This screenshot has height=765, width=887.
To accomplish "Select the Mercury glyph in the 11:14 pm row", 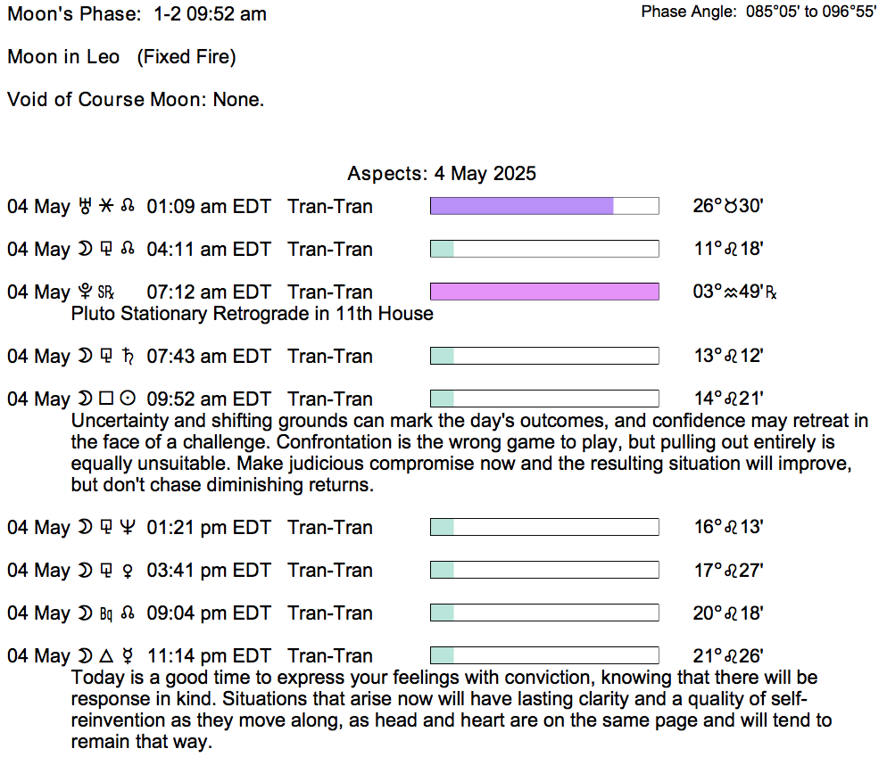I will point(128,656).
